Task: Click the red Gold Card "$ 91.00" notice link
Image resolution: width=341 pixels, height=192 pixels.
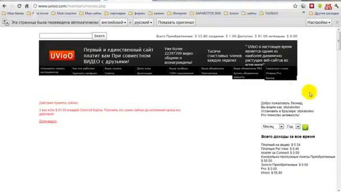Action: [110, 112]
